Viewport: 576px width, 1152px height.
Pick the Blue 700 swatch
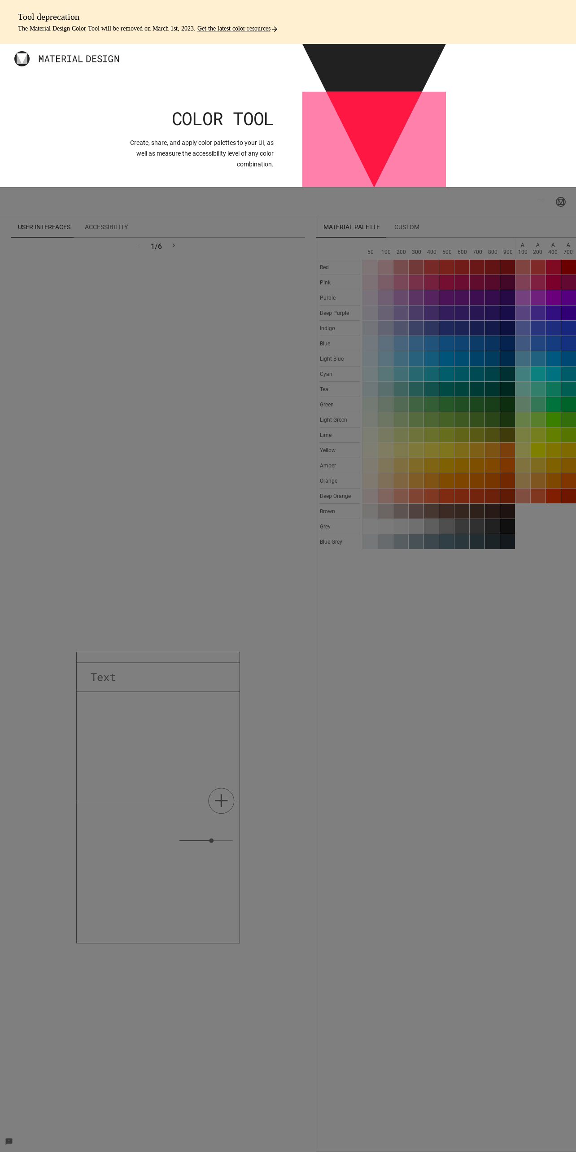coord(477,344)
